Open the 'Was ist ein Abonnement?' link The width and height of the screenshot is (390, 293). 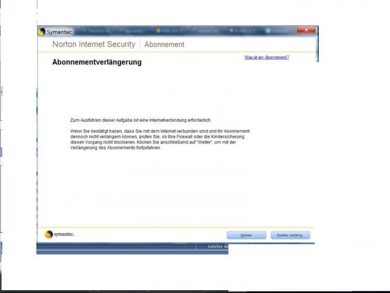coord(267,57)
